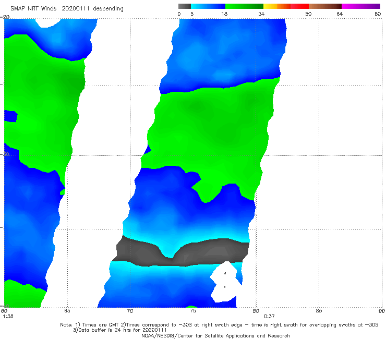Viewport: 386px width, 339px height.
Task: Click the color bar label "80" at top right
Action: tap(378, 14)
